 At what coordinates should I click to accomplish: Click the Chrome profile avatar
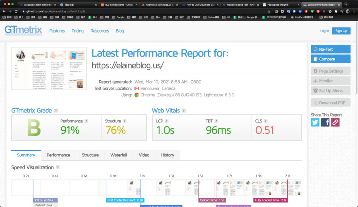pos(348,11)
